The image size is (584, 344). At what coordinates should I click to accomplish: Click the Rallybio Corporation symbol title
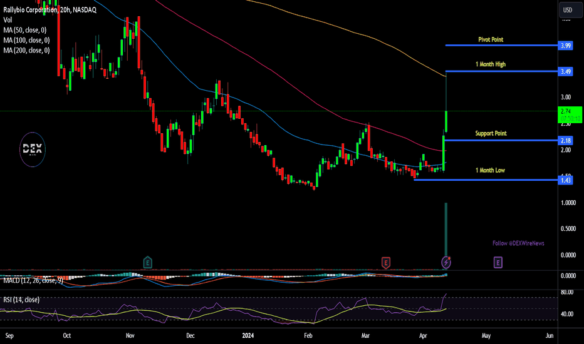point(50,10)
